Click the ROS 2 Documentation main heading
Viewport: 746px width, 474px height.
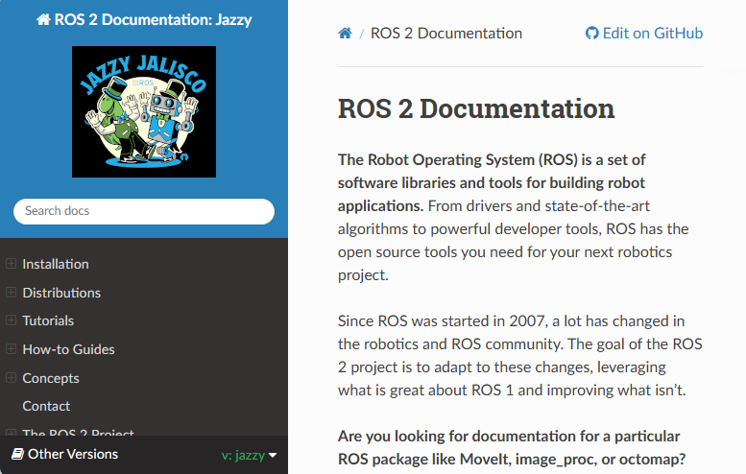pos(476,108)
